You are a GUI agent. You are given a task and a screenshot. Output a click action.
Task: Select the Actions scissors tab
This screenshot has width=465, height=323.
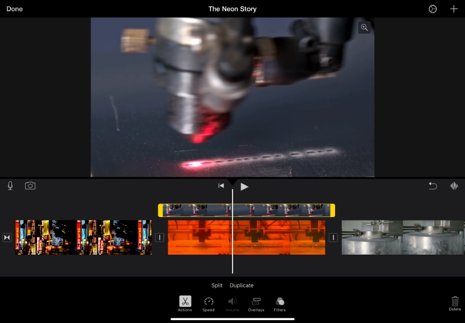[x=185, y=303]
